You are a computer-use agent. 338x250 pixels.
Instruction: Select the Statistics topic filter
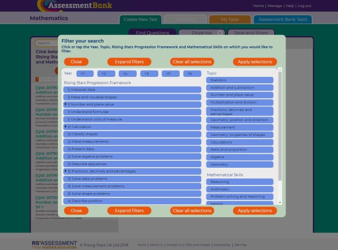(240, 80)
